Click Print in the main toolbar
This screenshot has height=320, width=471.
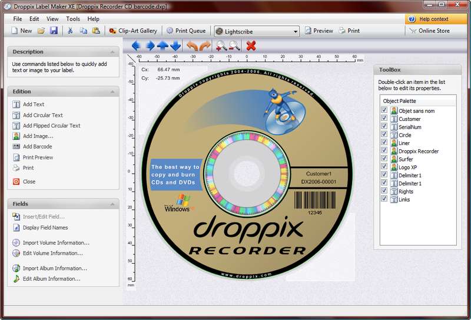[x=349, y=31]
